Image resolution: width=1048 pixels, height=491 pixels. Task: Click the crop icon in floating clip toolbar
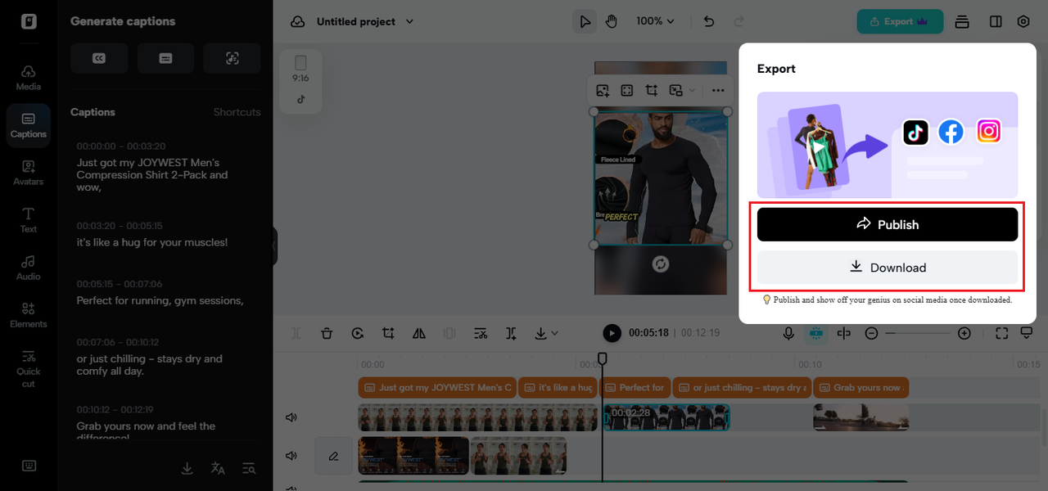click(652, 90)
